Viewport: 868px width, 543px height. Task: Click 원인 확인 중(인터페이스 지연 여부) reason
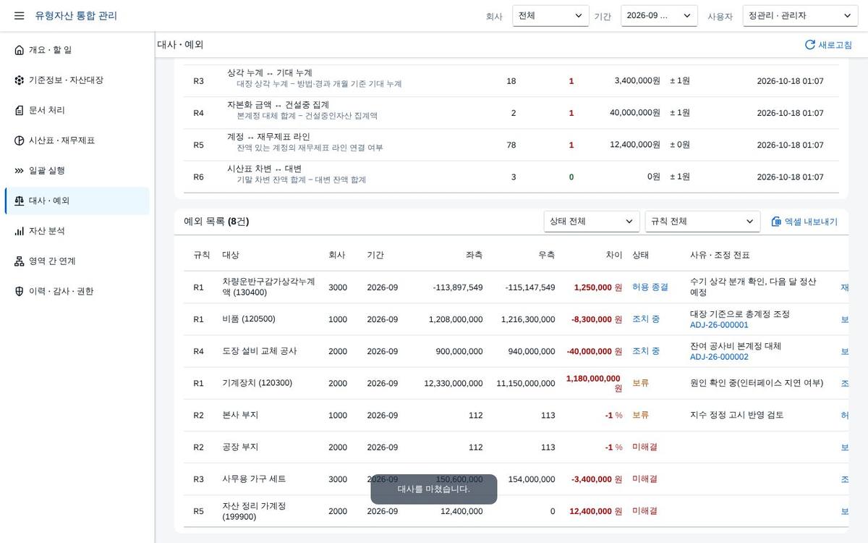(x=757, y=383)
